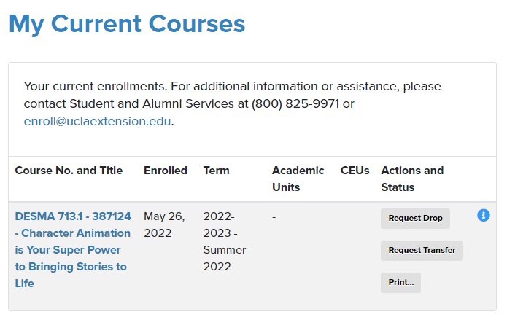Click the (800) 825-9971 phone number text
Viewport: 507px width, 336px height.
(x=295, y=103)
